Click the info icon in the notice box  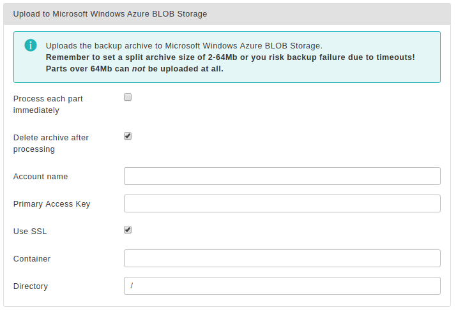point(31,45)
